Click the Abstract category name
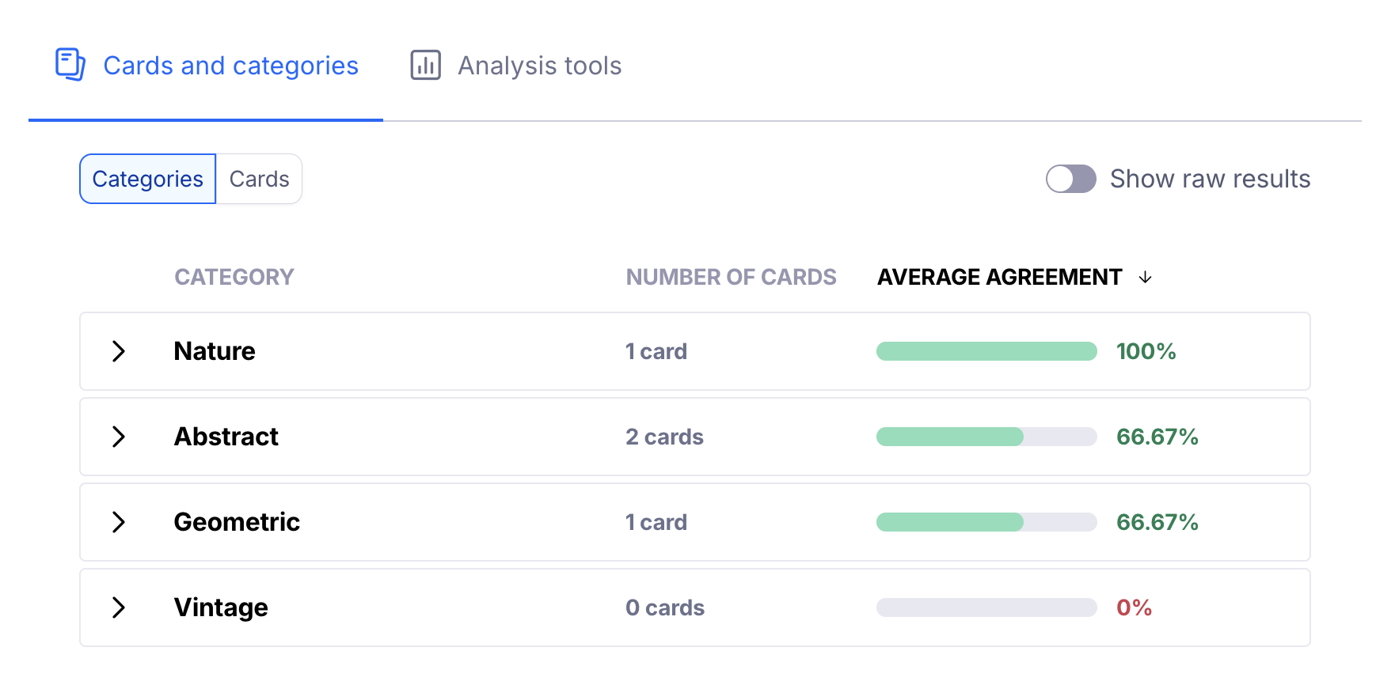1395x685 pixels. [226, 437]
